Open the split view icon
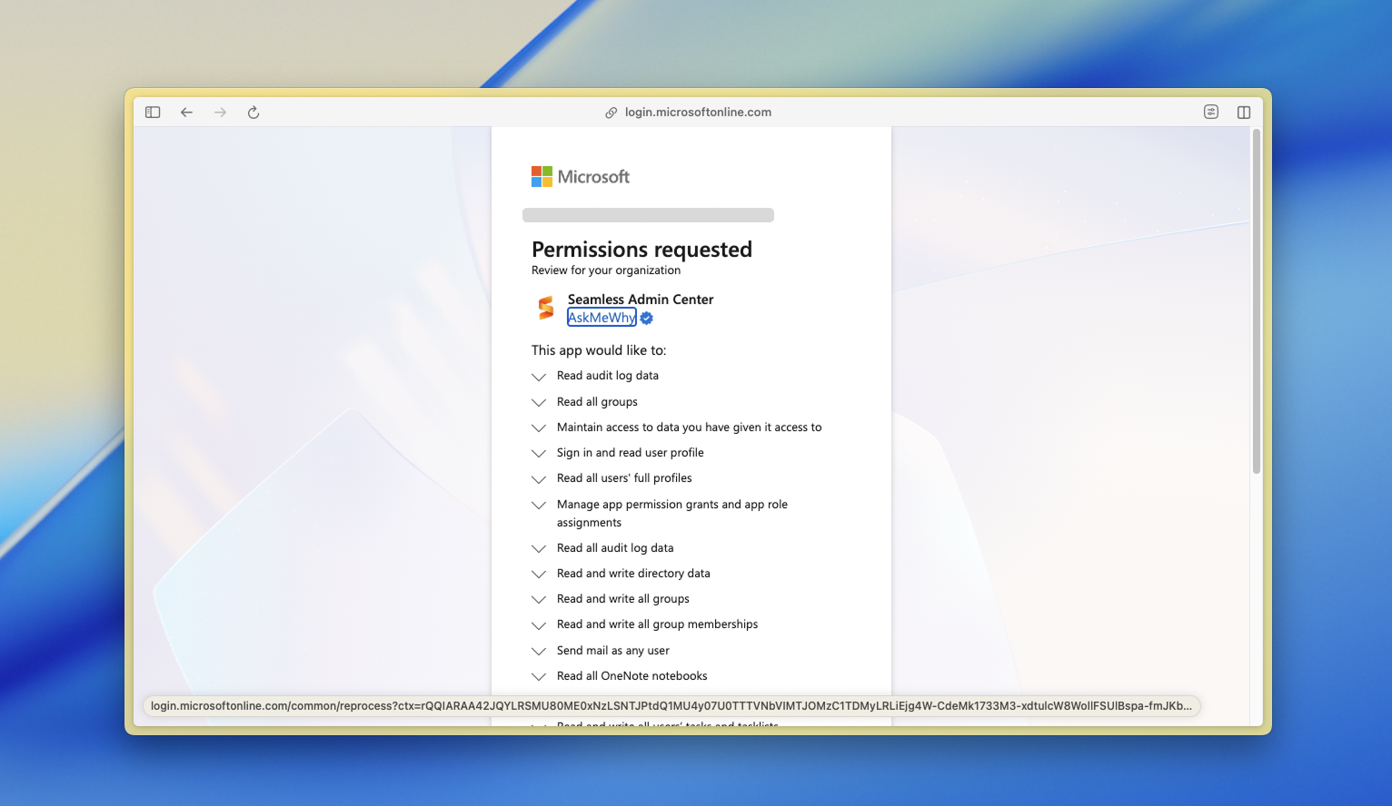This screenshot has width=1392, height=806. pos(1243,113)
